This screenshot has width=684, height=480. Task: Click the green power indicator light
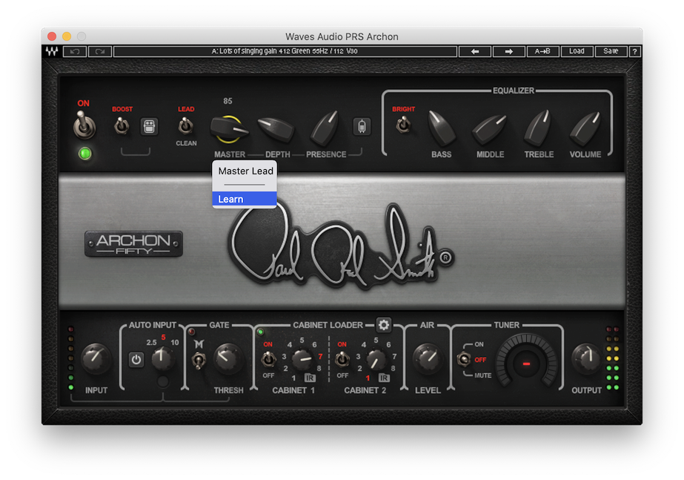pyautogui.click(x=84, y=154)
